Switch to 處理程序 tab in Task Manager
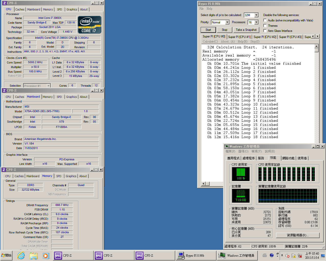The height and width of the screenshot is (261, 326). (x=249, y=158)
